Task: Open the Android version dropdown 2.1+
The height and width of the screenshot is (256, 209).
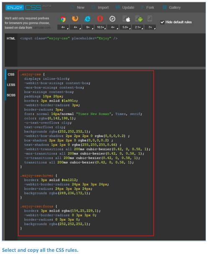Action: pos(138,27)
